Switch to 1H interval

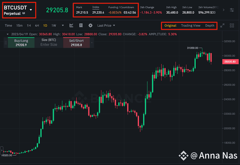(x=29, y=26)
